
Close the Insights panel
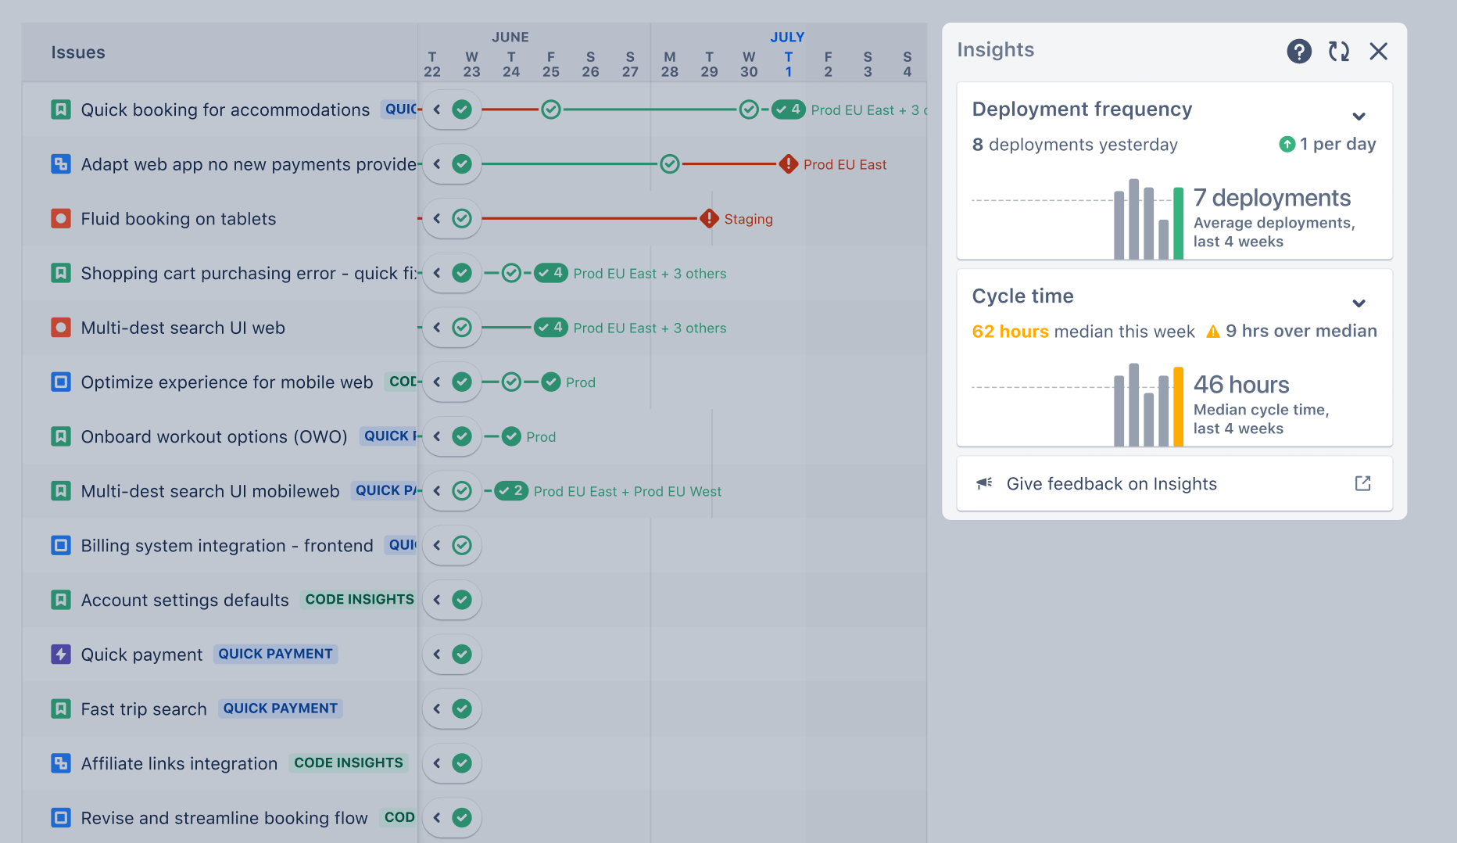coord(1379,51)
